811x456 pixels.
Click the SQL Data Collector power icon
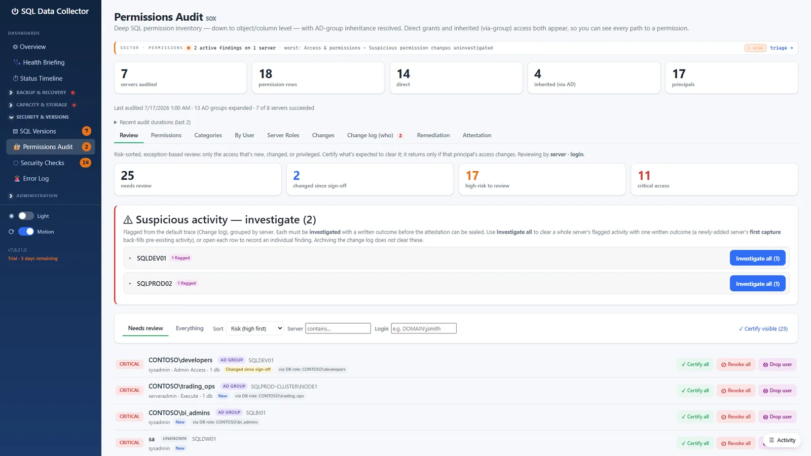coord(15,11)
